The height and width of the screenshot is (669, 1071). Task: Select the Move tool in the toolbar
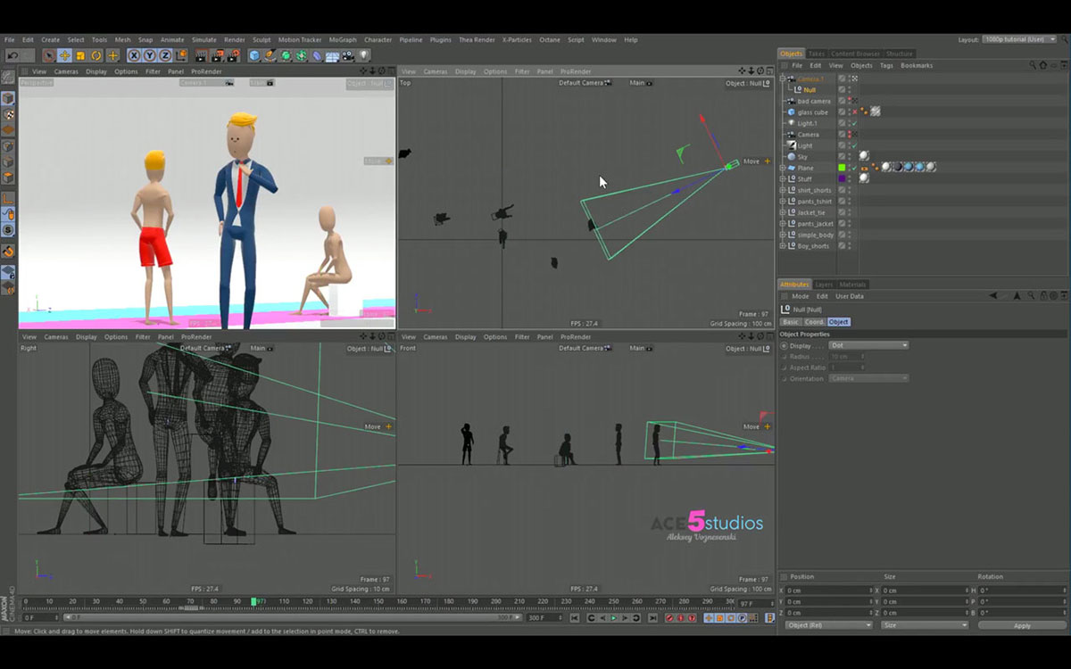point(64,55)
